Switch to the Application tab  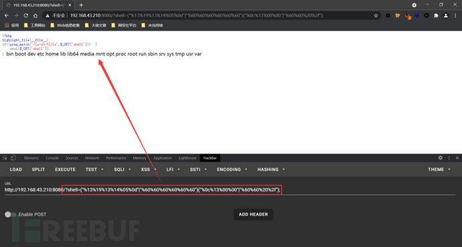(162, 158)
